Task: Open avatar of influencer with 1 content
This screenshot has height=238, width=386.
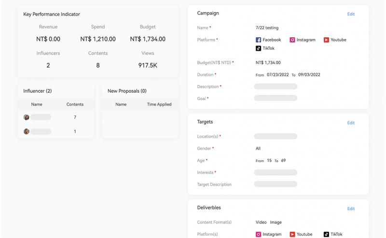Action: [x=27, y=132]
